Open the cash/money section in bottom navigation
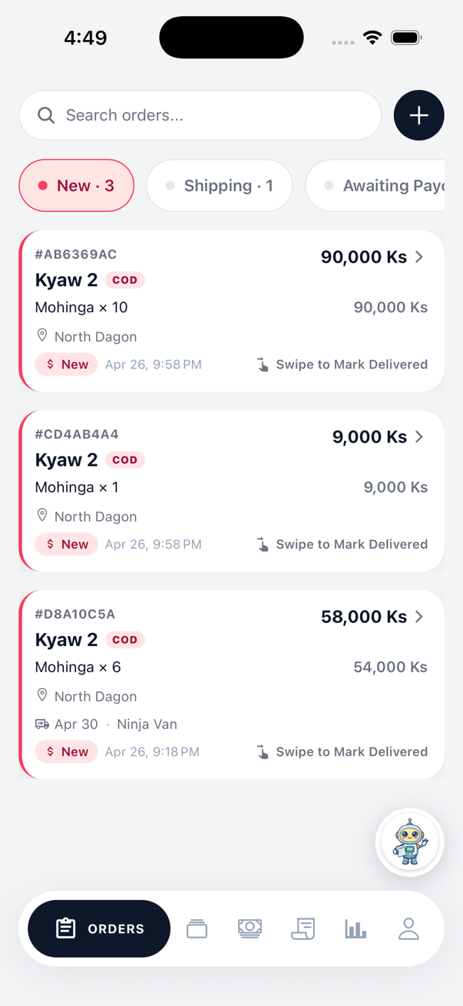The height and width of the screenshot is (1006, 463). 250,928
